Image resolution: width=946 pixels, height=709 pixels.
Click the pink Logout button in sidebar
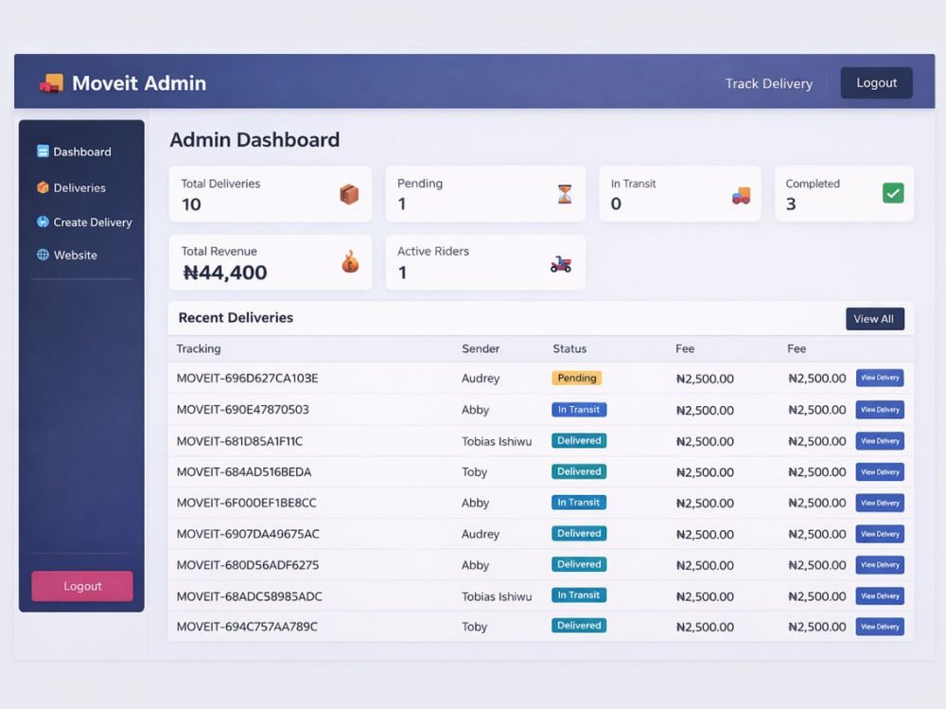click(82, 586)
